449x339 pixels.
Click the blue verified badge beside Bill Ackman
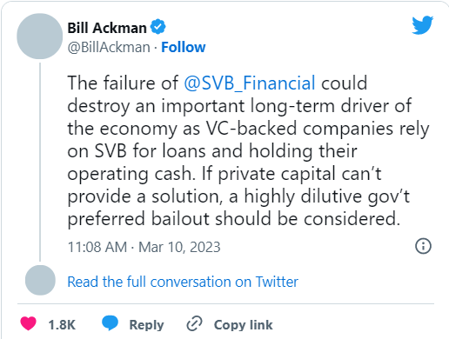(x=157, y=27)
